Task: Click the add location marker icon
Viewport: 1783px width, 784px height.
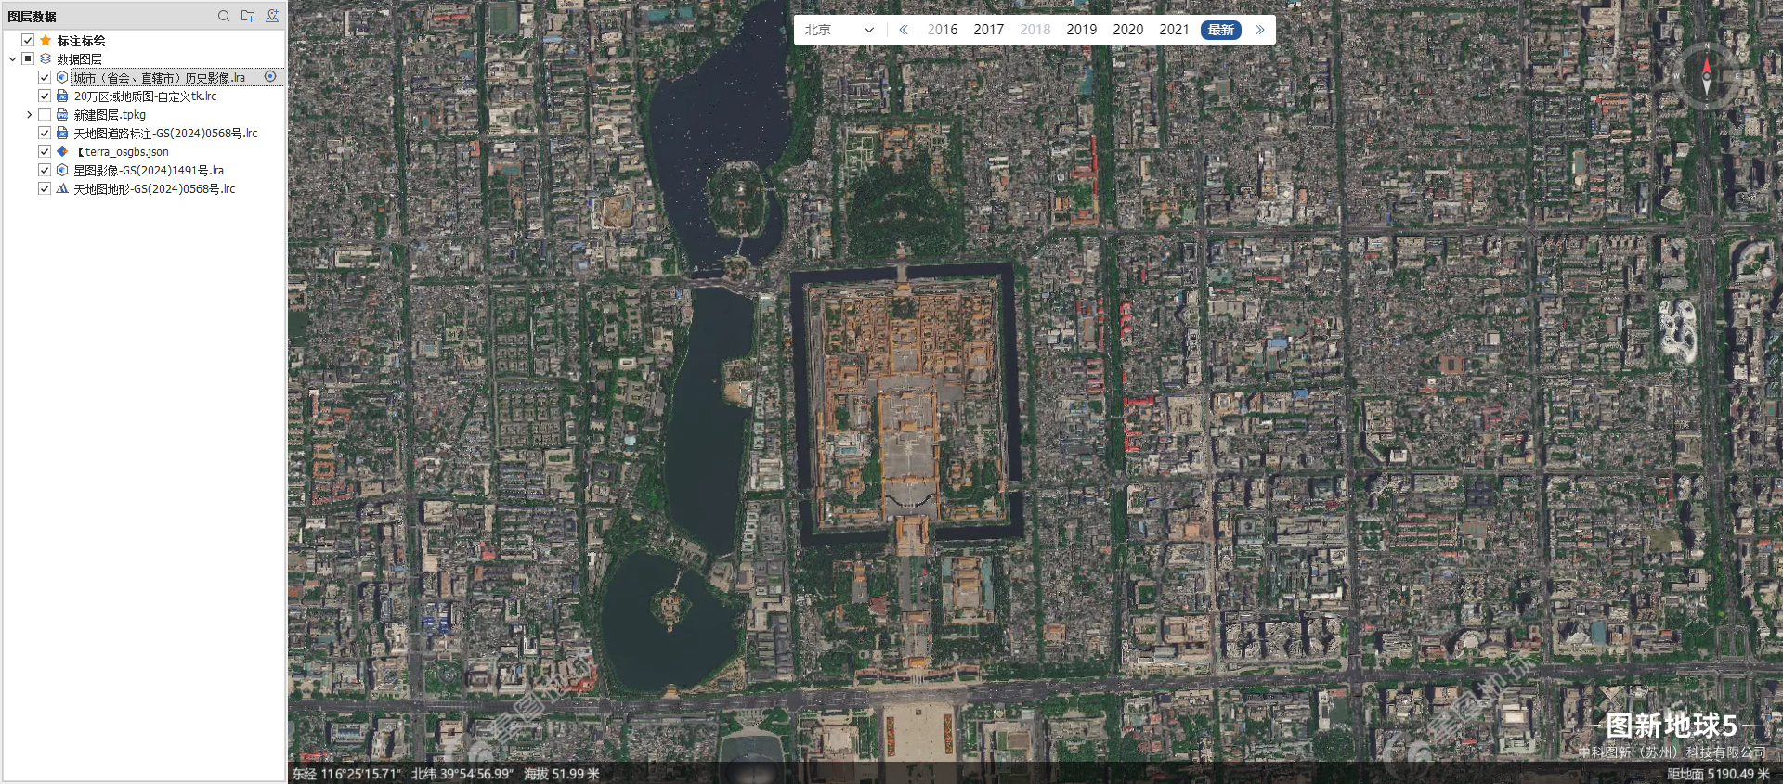Action: (x=272, y=16)
